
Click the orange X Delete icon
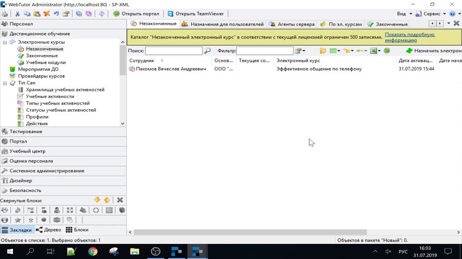[x=47, y=14]
